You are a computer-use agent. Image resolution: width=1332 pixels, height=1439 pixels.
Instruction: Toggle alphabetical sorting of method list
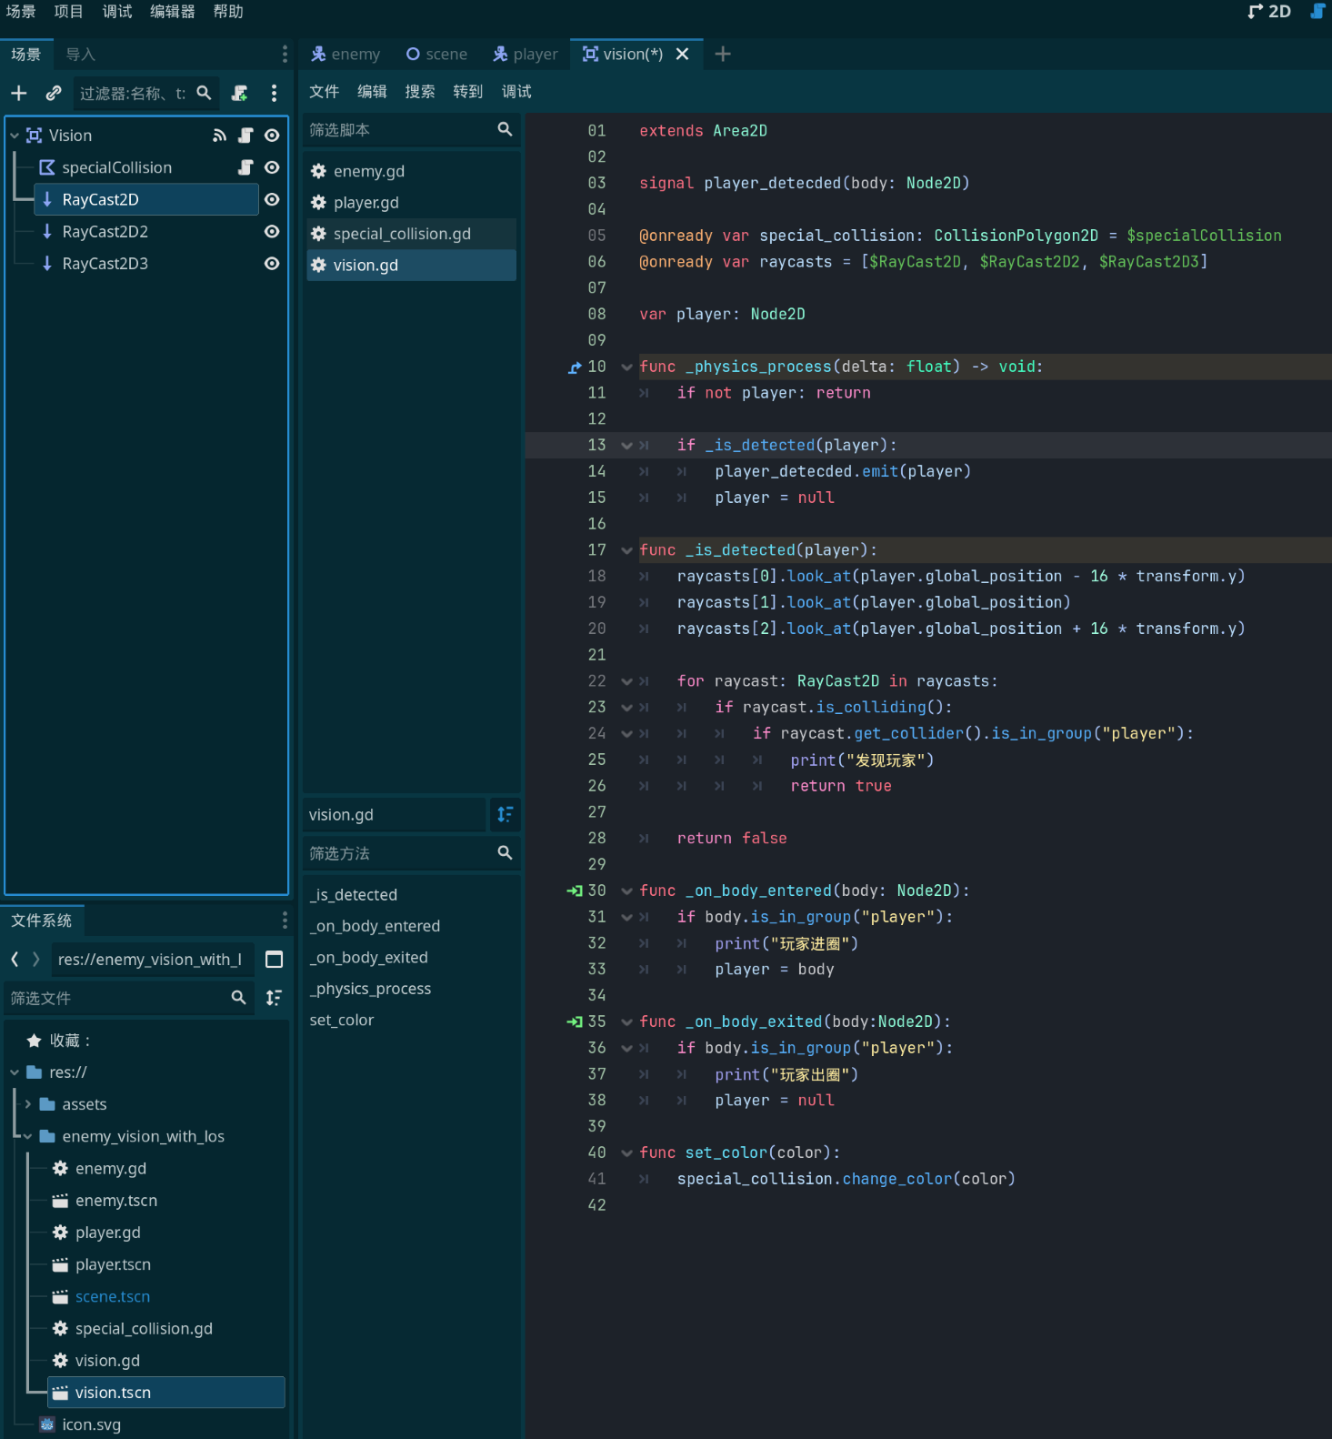(505, 814)
